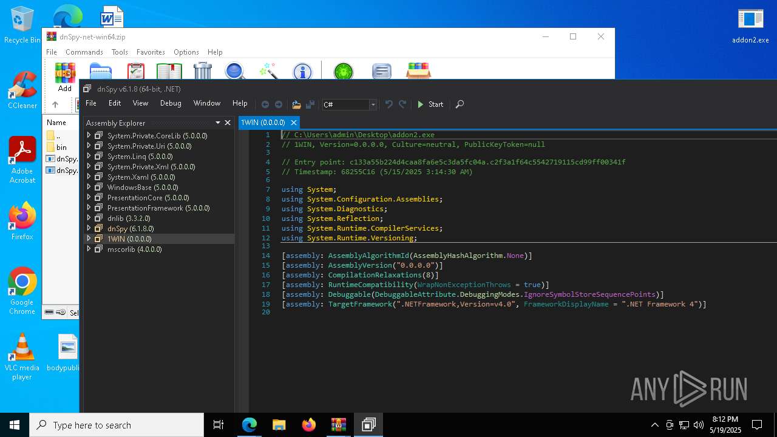This screenshot has height=437, width=777.
Task: Expand System.Private.CoreLib node
Action: 89,135
